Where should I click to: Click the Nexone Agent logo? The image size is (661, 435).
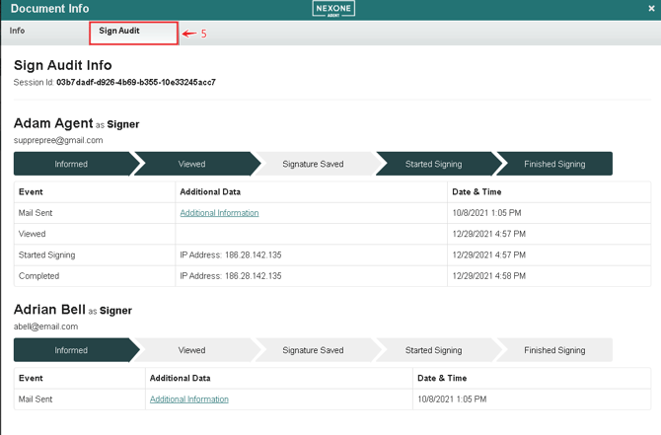(x=333, y=9)
